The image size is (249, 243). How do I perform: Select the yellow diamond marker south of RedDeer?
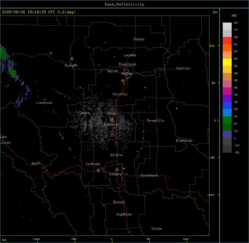123,81
